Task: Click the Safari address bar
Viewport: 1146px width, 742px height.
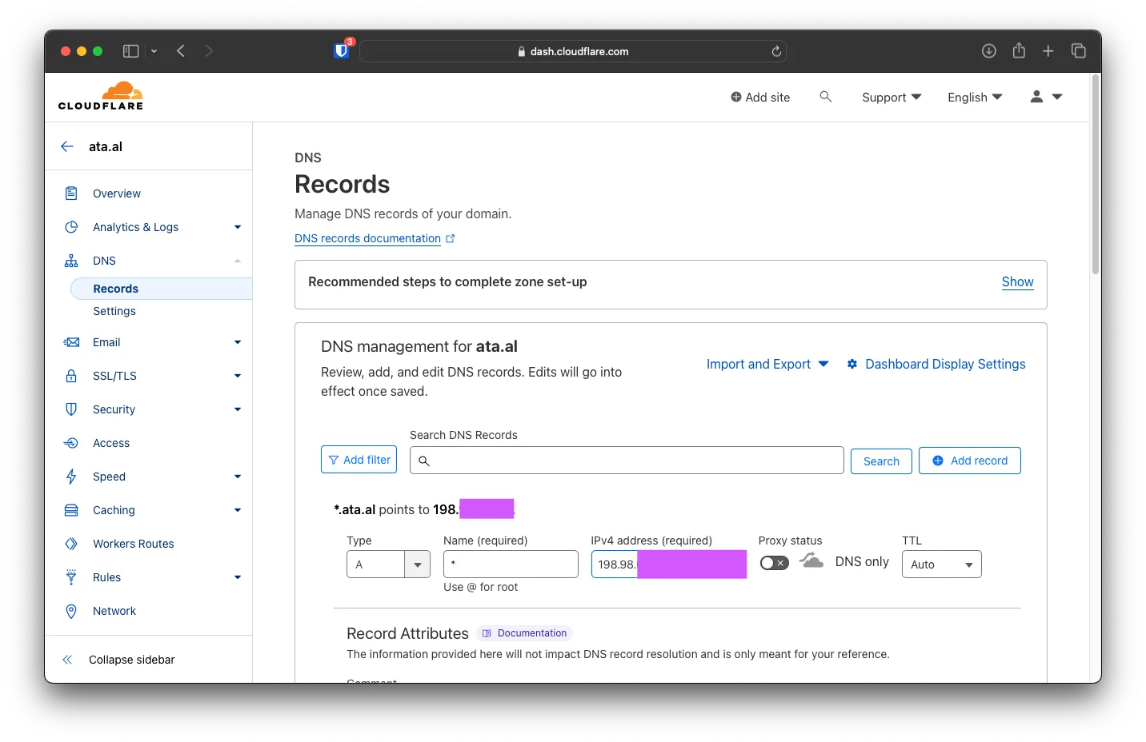Action: click(573, 51)
